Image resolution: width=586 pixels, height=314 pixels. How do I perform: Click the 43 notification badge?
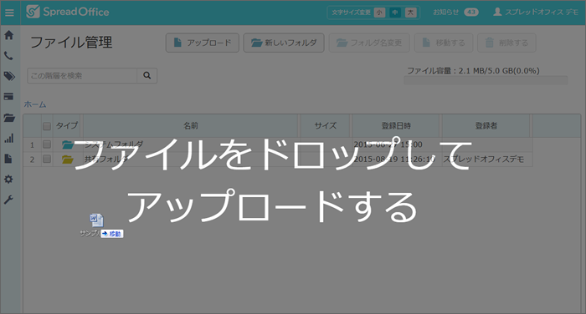point(470,13)
